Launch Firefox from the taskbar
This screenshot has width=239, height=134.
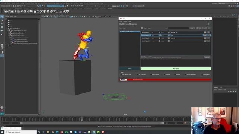point(62,132)
